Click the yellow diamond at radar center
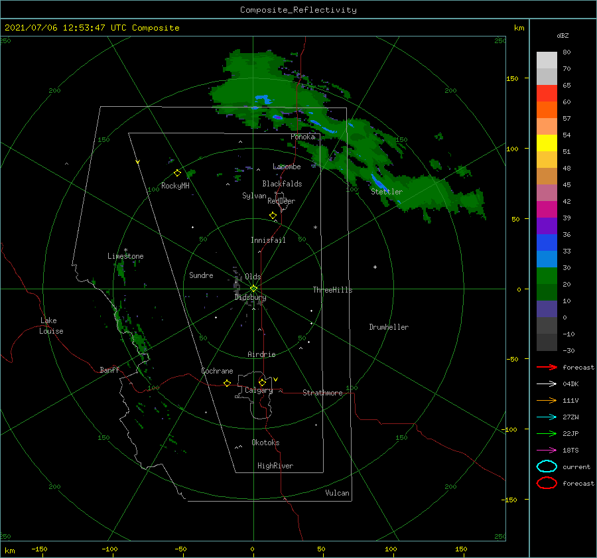 253,289
